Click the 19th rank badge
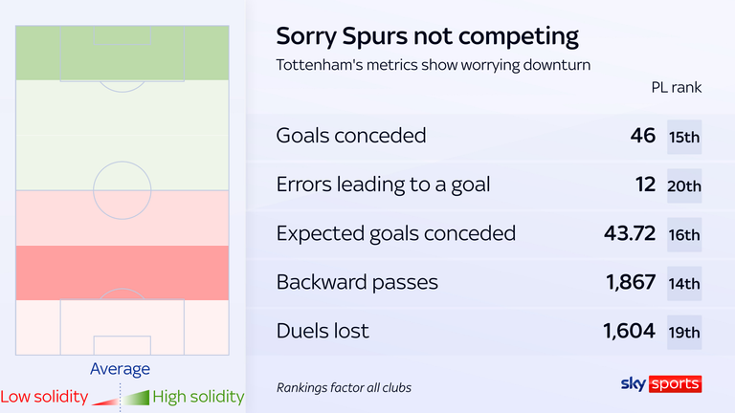735x413 pixels. 684,332
